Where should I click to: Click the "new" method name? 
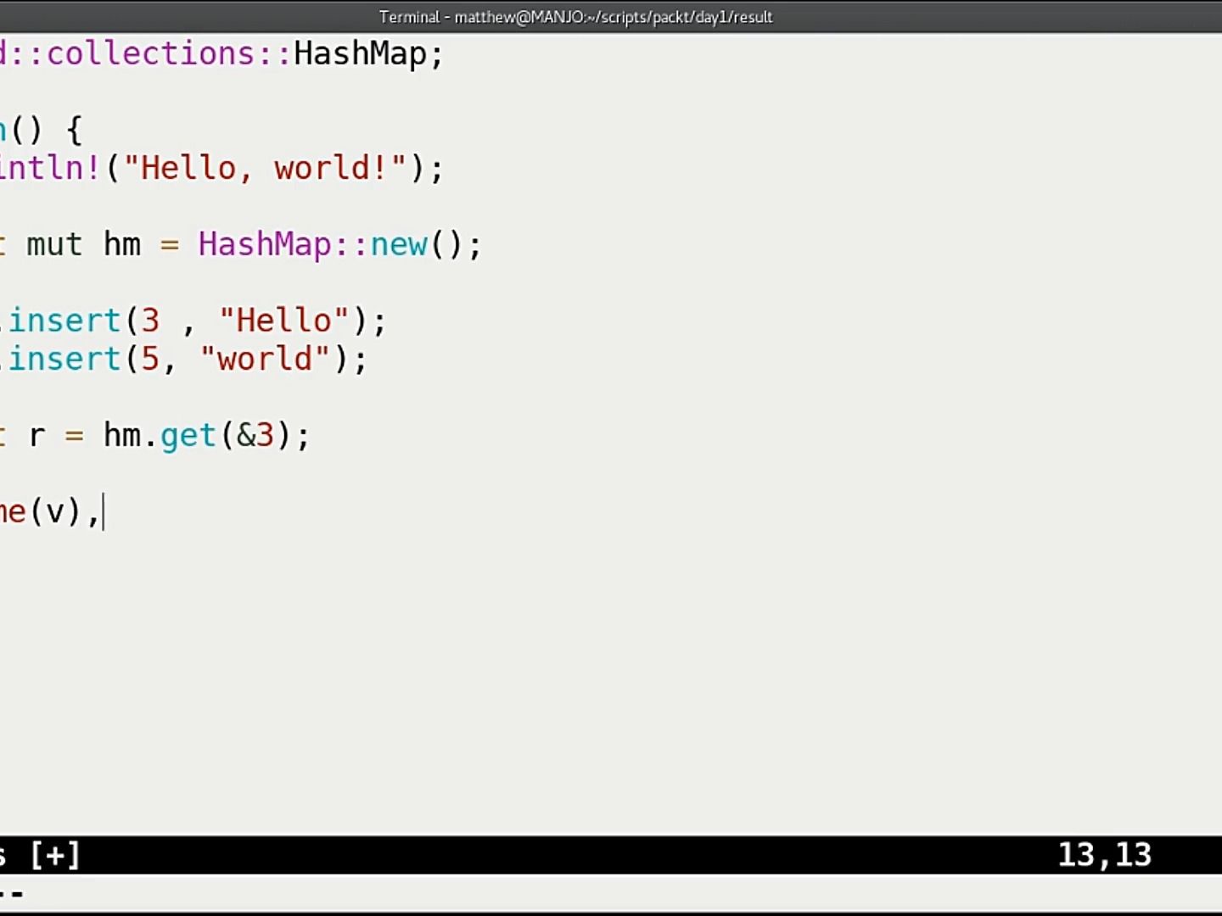pos(399,244)
